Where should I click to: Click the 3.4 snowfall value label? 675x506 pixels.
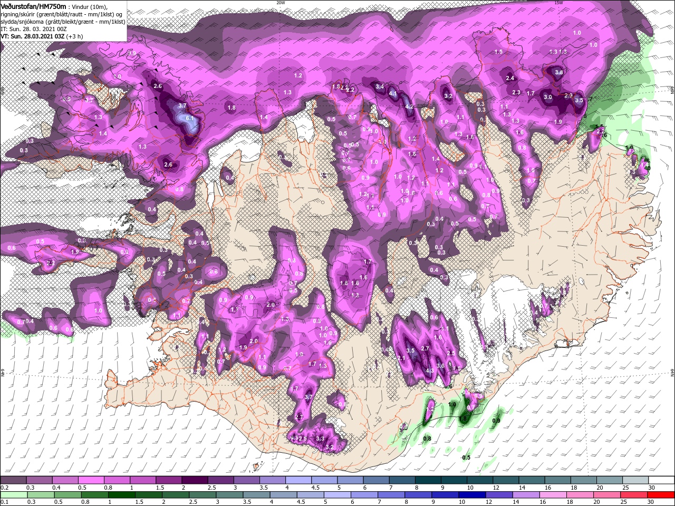[380, 86]
